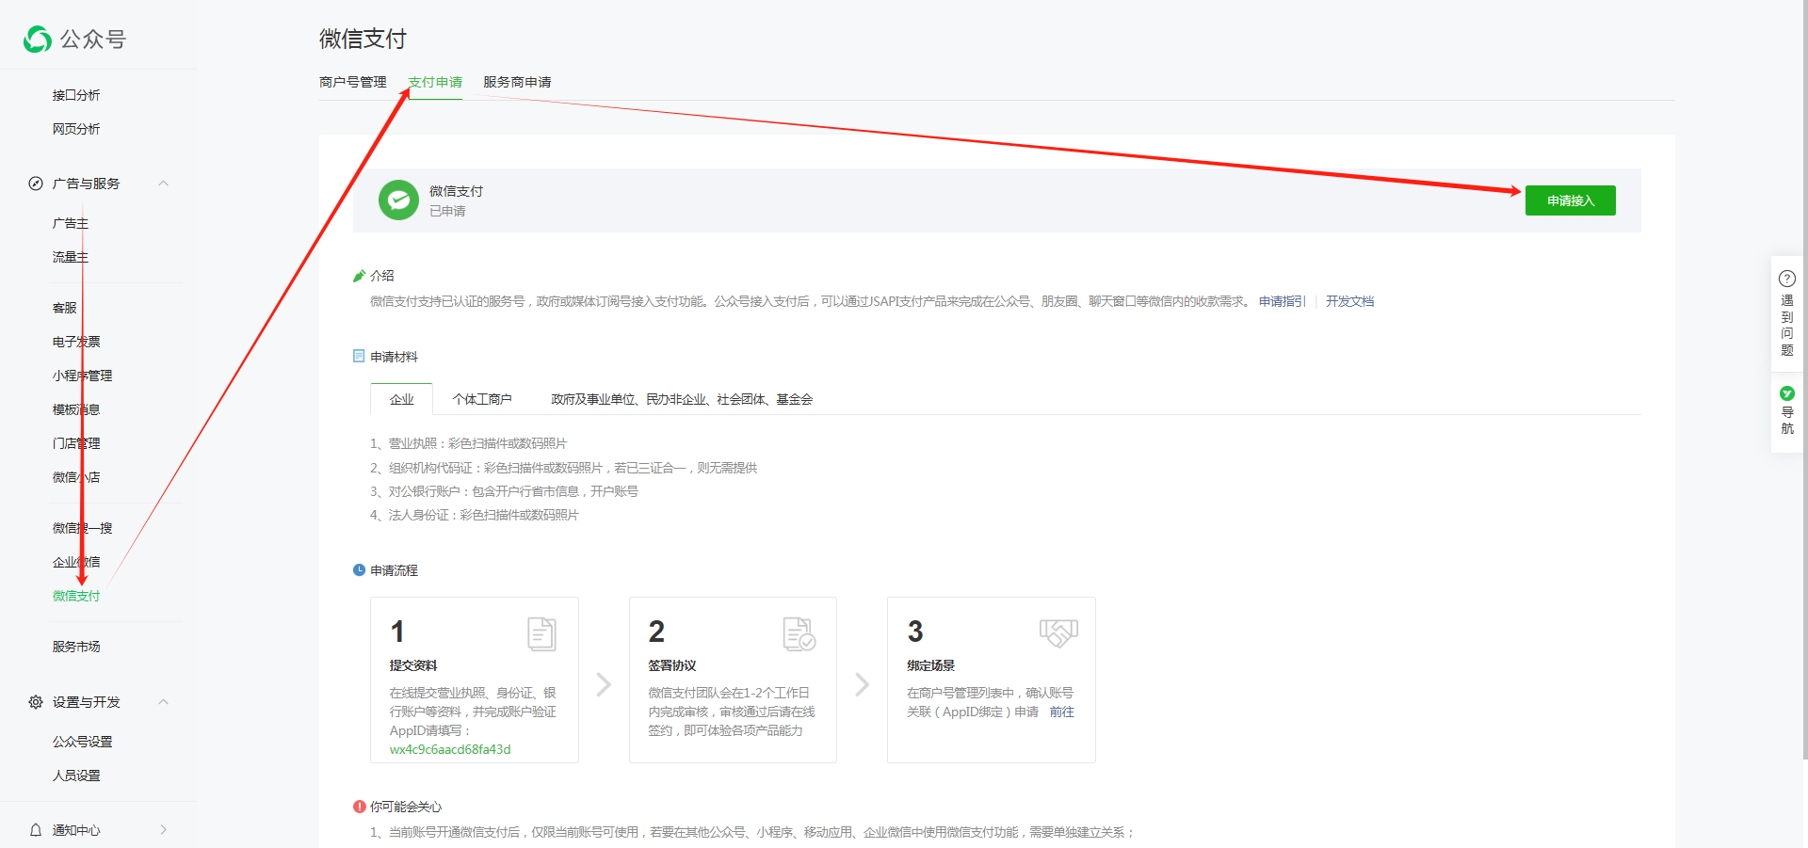Expand the 通知中心 arrow
The width and height of the screenshot is (1808, 848).
pyautogui.click(x=164, y=830)
